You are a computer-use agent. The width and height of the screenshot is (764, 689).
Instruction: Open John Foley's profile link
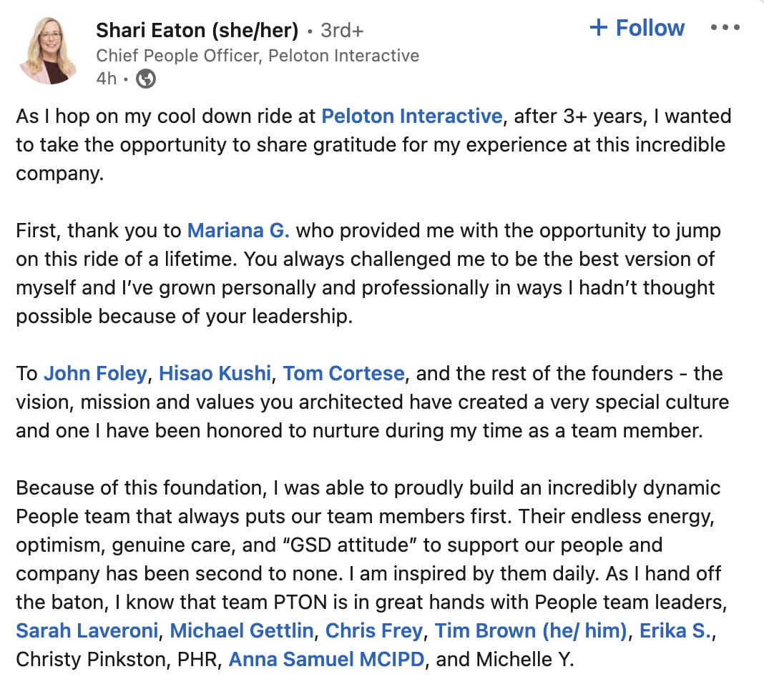coord(95,374)
